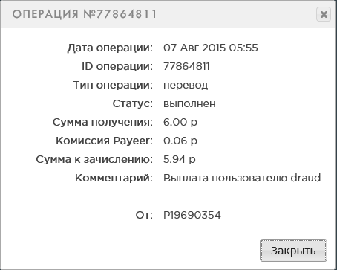Click the sender account P19690354
337x270 pixels.
[192, 215]
